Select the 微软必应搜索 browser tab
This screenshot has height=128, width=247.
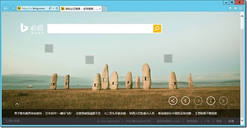point(81,9)
